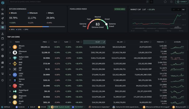Expand the POLYMARKET chevron in bottom bar
The width and height of the screenshot is (189, 109).
point(85,107)
